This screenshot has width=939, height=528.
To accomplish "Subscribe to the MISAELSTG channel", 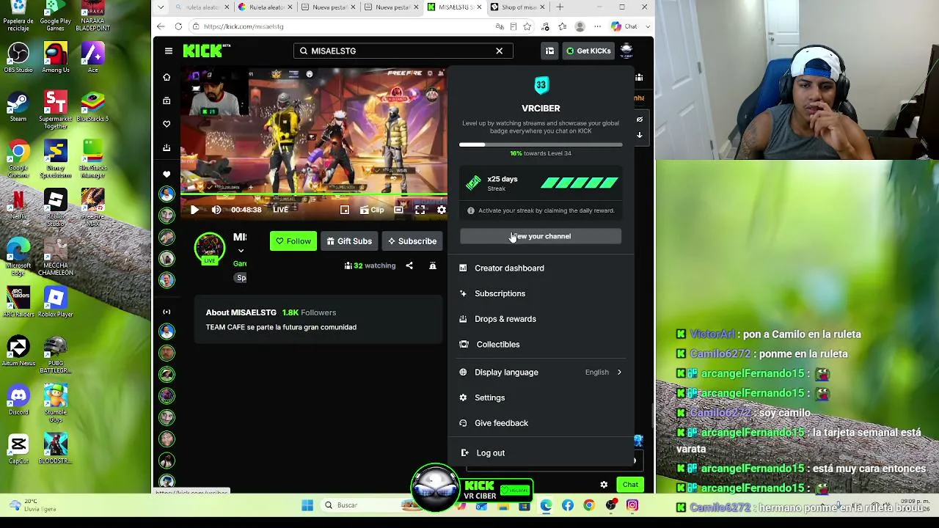I will pyautogui.click(x=412, y=241).
